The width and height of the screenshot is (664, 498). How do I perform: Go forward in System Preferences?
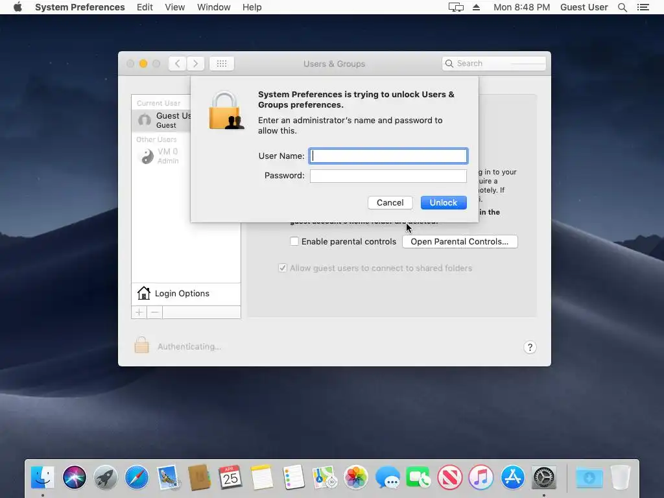pyautogui.click(x=196, y=64)
